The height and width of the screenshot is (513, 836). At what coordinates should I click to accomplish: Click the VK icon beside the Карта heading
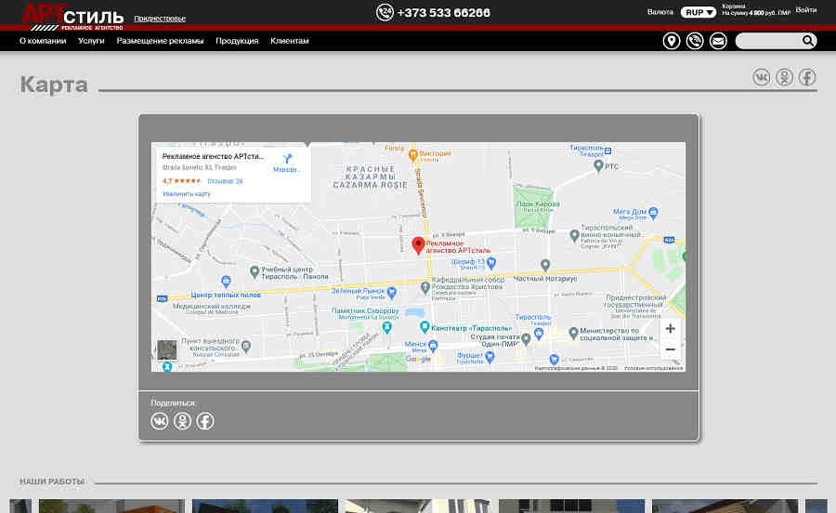pos(762,77)
